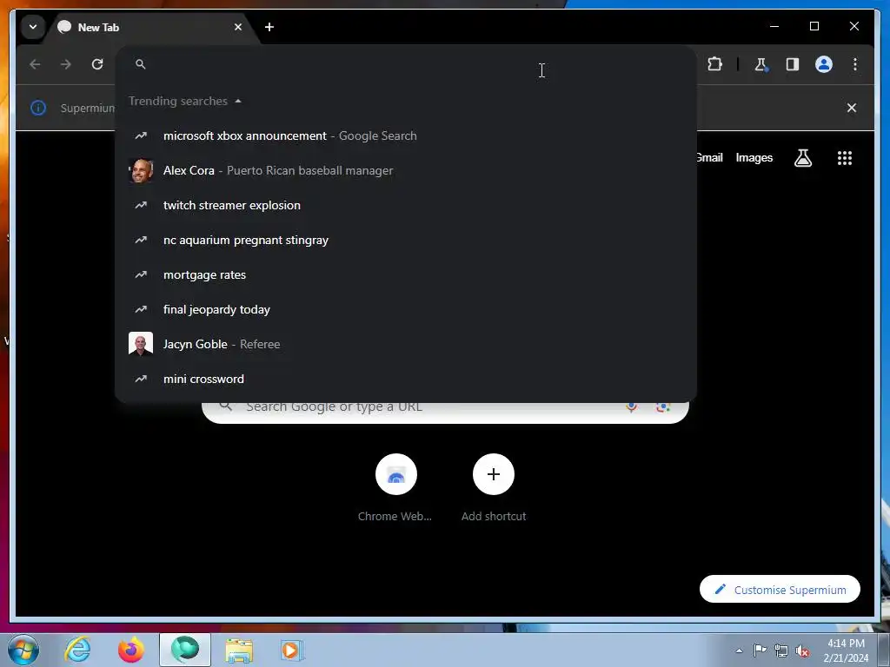890x667 pixels.
Task: Click Alex Cora's photo thumbnail
Action: click(x=141, y=170)
